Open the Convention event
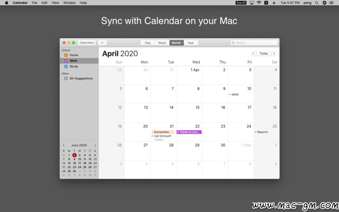Image resolution: width=339 pixels, height=212 pixels. [x=163, y=132]
